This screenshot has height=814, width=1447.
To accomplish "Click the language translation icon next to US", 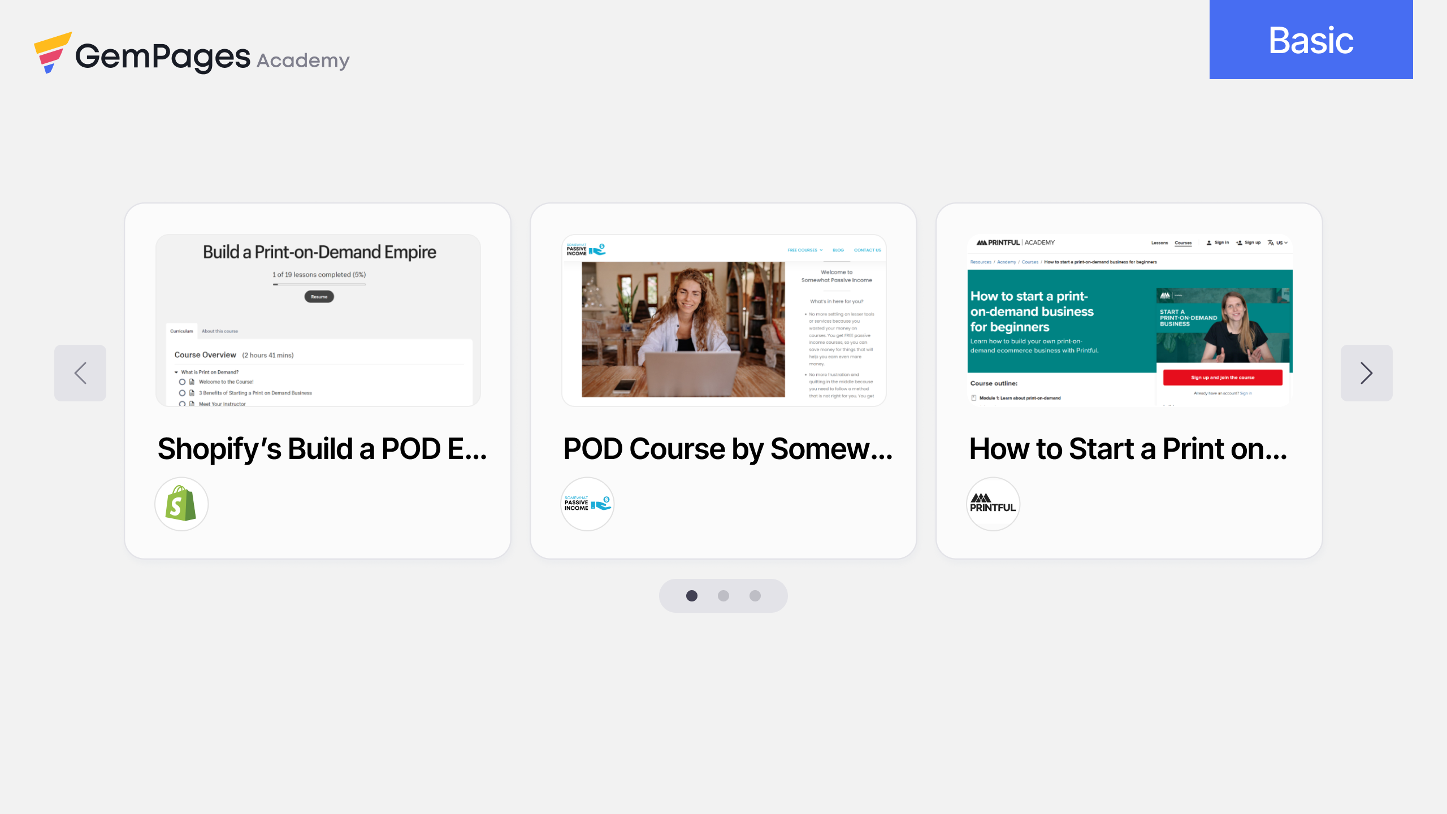I will (1271, 243).
